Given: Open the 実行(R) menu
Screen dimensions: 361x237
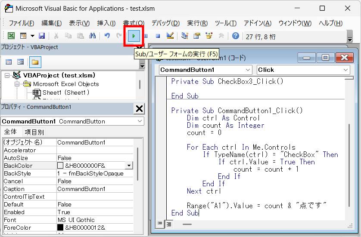Looking at the screenshot, I should tap(197, 23).
